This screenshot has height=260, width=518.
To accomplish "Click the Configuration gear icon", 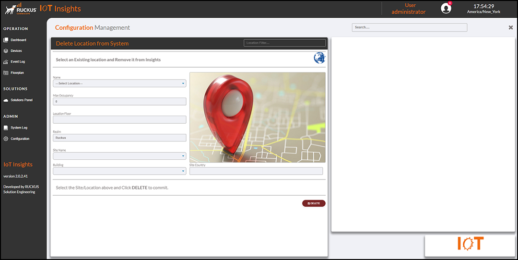I will point(6,139).
